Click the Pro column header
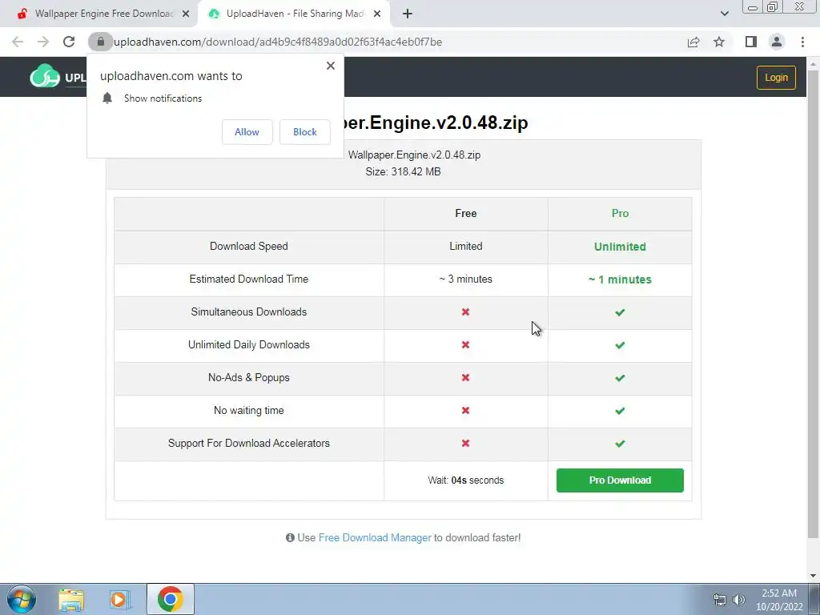Viewport: 820px width, 615px height. 620,213
